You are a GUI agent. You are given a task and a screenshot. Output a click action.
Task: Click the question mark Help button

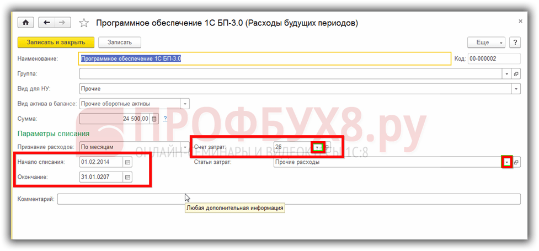click(x=515, y=42)
